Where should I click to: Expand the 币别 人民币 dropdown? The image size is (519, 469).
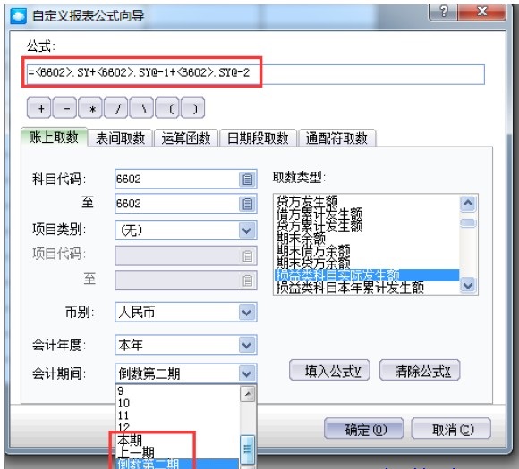(x=247, y=312)
